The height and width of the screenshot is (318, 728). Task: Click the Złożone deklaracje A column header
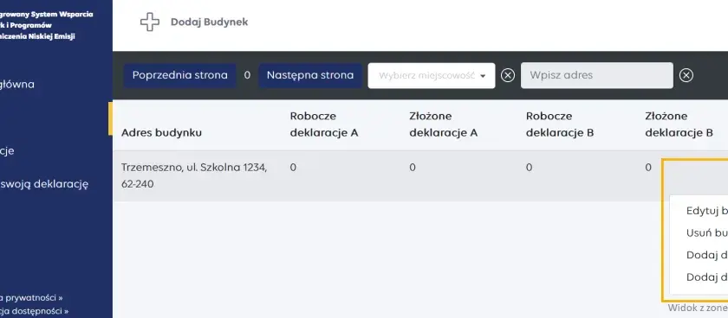coord(444,124)
